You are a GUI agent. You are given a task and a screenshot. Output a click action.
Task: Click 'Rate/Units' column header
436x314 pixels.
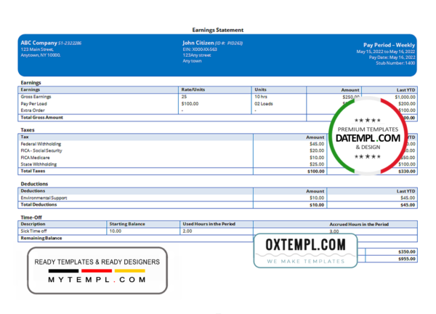(x=193, y=89)
